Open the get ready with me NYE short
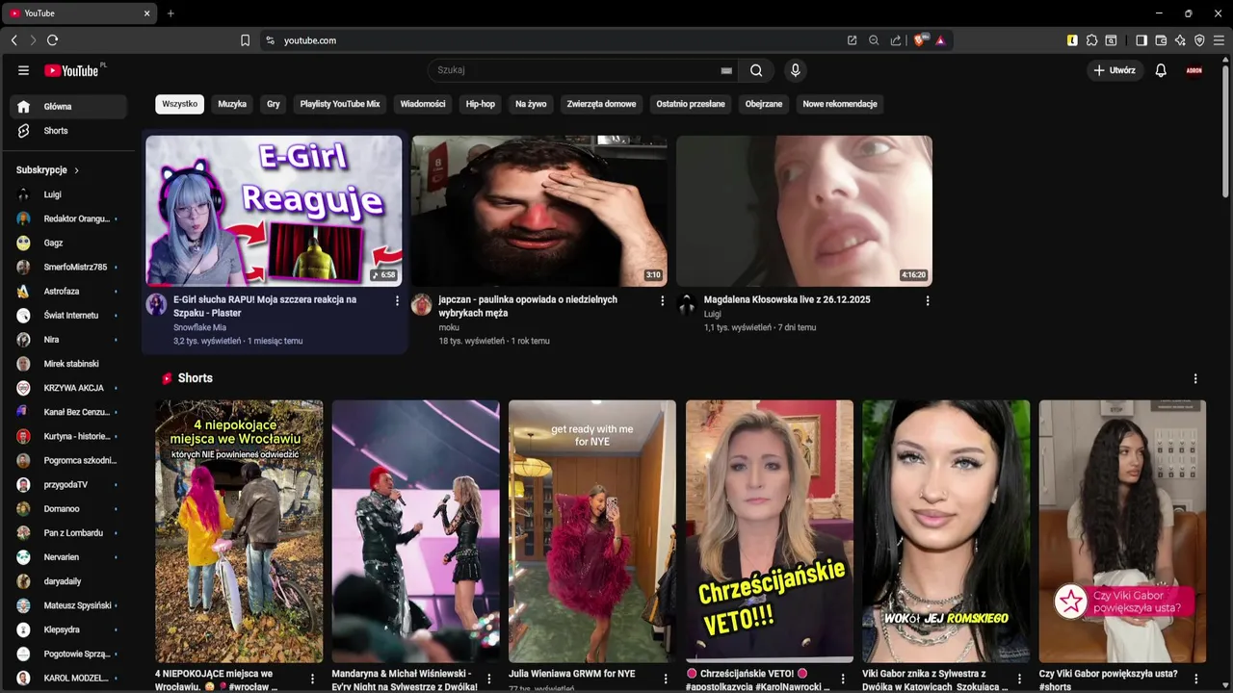Screen dimensions: 1233x693 tap(592, 531)
